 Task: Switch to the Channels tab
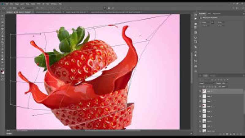coord(213,76)
